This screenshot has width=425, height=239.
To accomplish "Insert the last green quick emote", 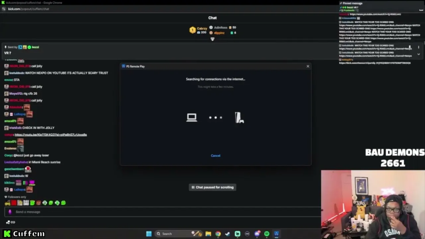I will pos(63,203).
